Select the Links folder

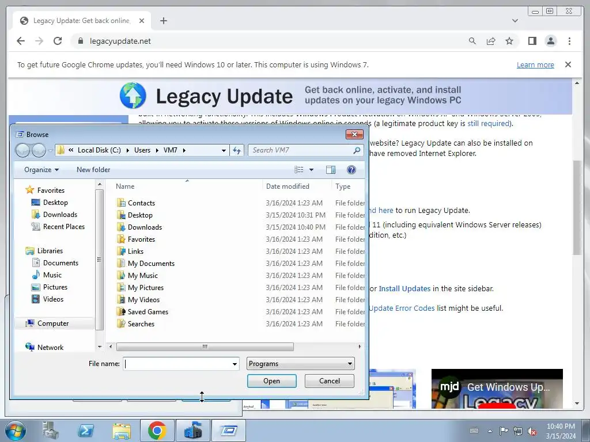pos(135,251)
